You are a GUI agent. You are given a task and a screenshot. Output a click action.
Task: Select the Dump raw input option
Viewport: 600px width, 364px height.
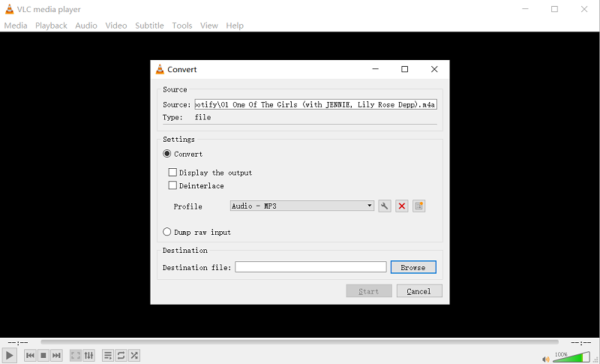coord(166,232)
